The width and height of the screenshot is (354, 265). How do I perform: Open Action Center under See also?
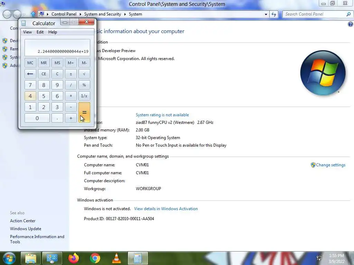click(22, 221)
